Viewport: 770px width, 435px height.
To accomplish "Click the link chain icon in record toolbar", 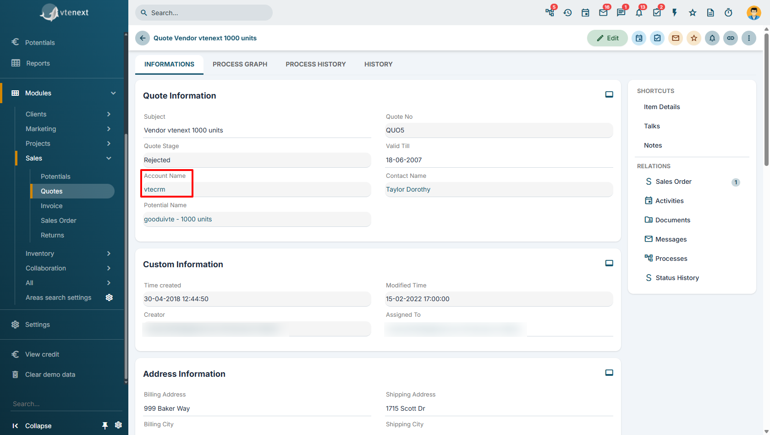I will click(731, 38).
